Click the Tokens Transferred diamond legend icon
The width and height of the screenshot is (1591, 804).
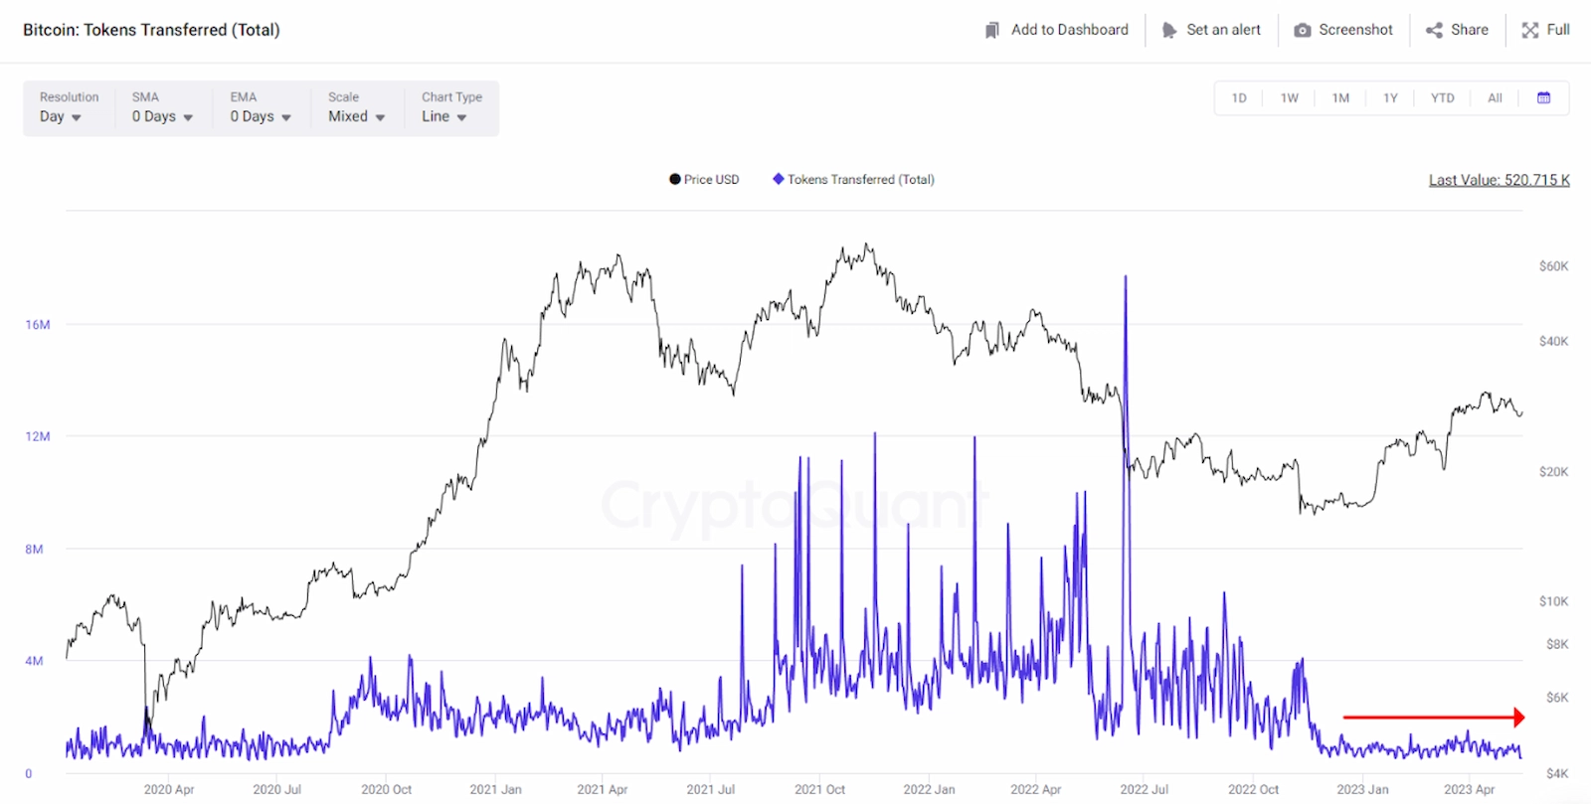(x=777, y=179)
